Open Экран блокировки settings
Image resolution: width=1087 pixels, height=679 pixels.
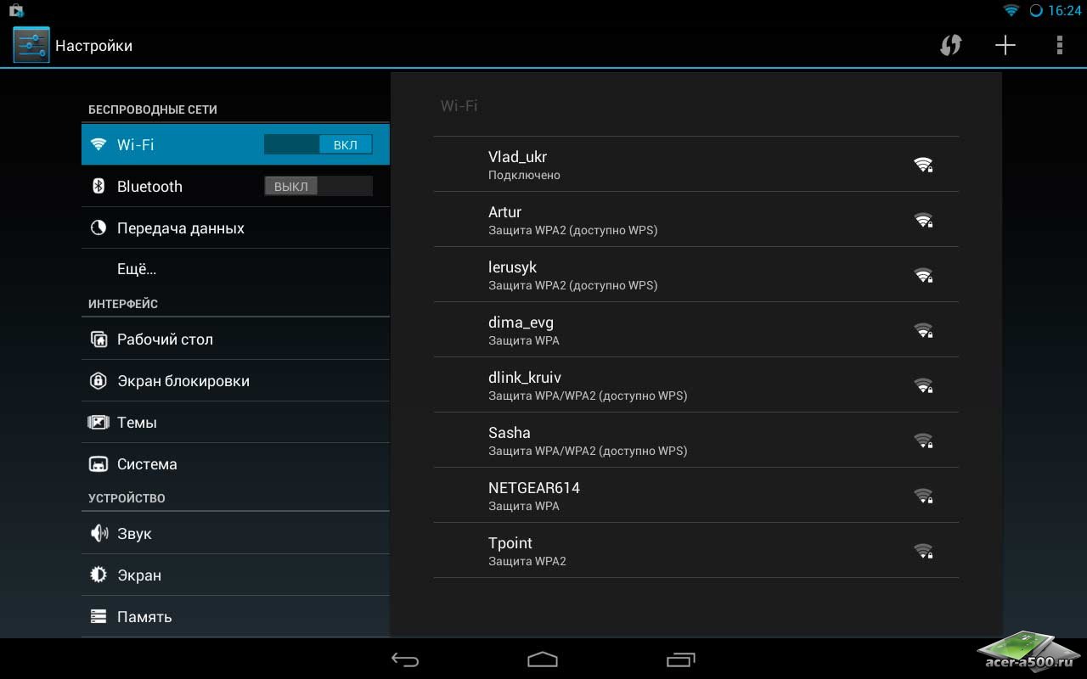pyautogui.click(x=235, y=380)
